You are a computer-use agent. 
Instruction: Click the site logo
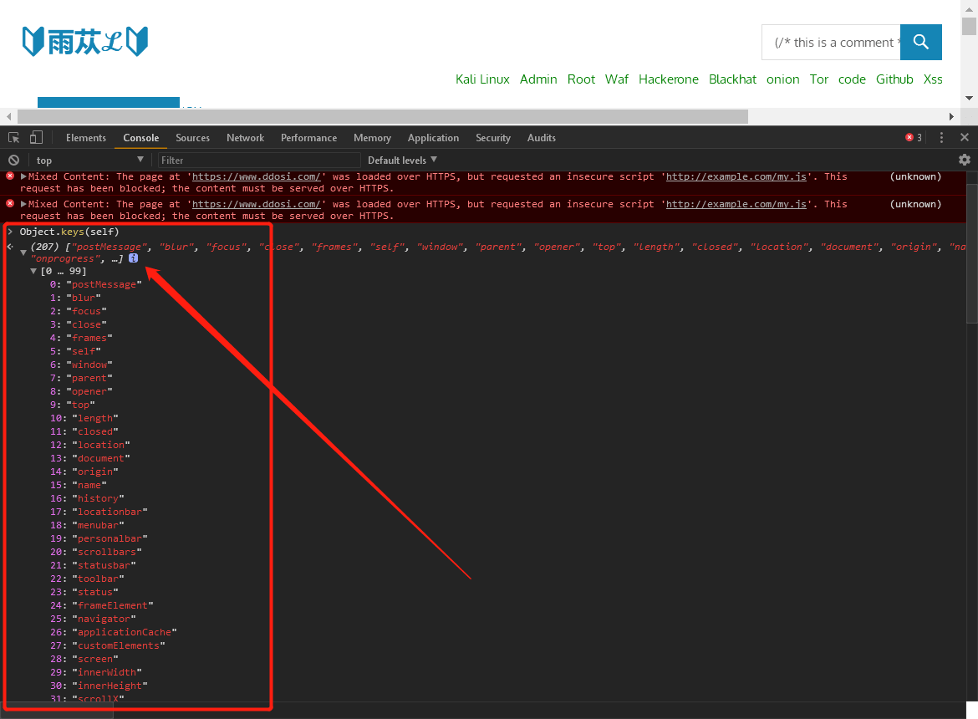tap(85, 42)
